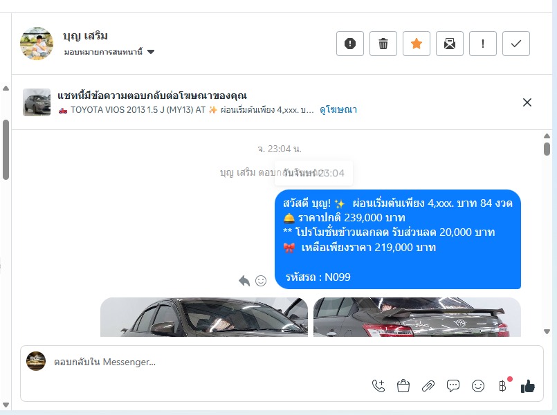Mark conversation as unread envelope icon
The image size is (557, 415).
pos(449,44)
